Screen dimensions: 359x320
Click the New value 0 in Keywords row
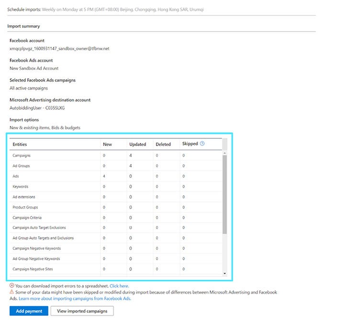pos(104,187)
